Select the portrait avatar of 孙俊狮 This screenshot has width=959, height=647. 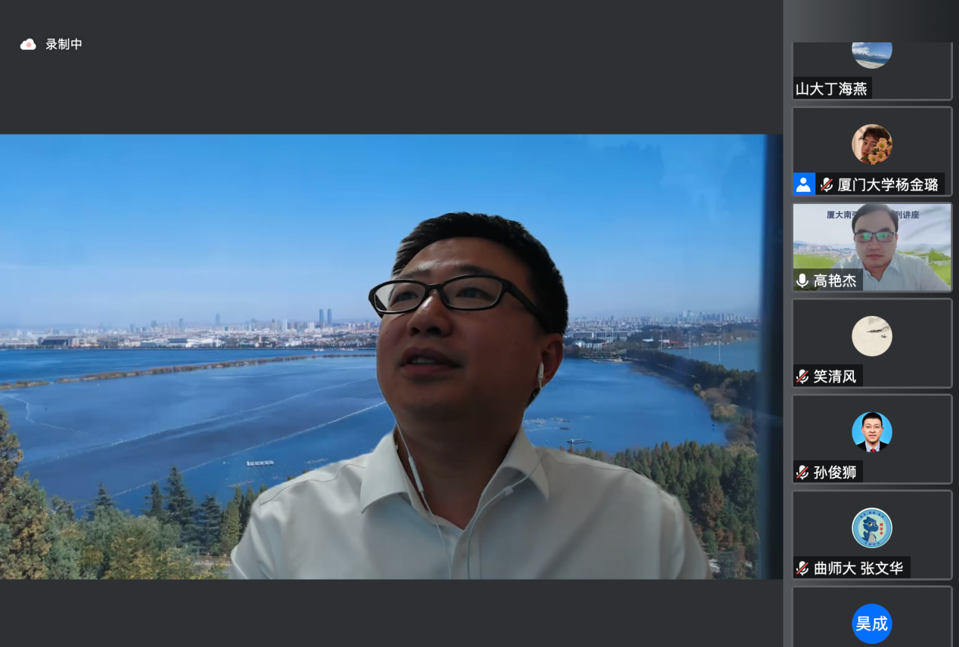click(x=871, y=432)
